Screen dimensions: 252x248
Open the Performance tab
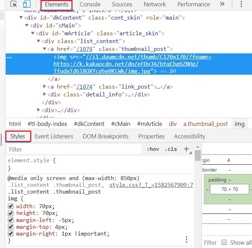194,4
